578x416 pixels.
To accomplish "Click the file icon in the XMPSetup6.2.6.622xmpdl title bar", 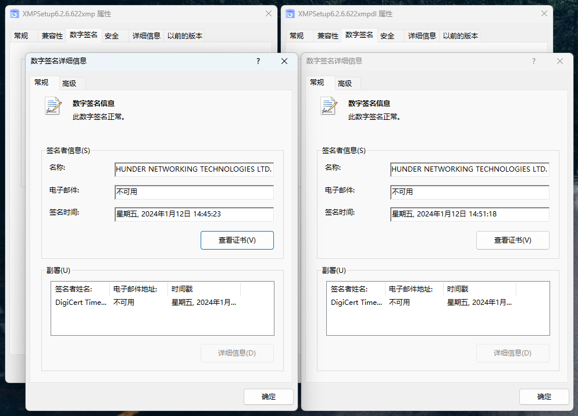I will [x=290, y=13].
